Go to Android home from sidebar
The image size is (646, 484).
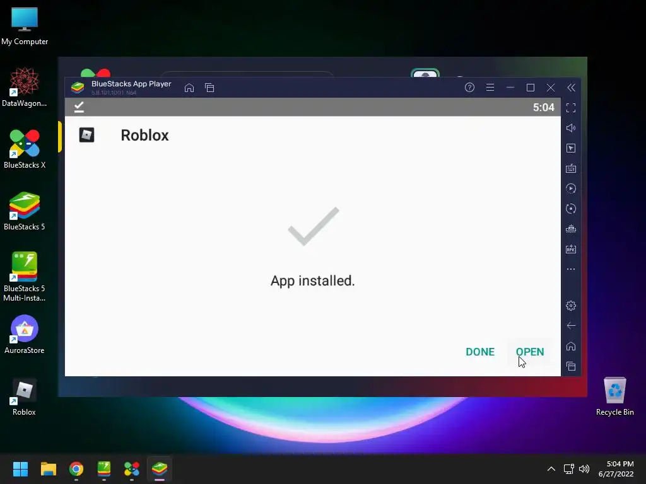point(571,346)
